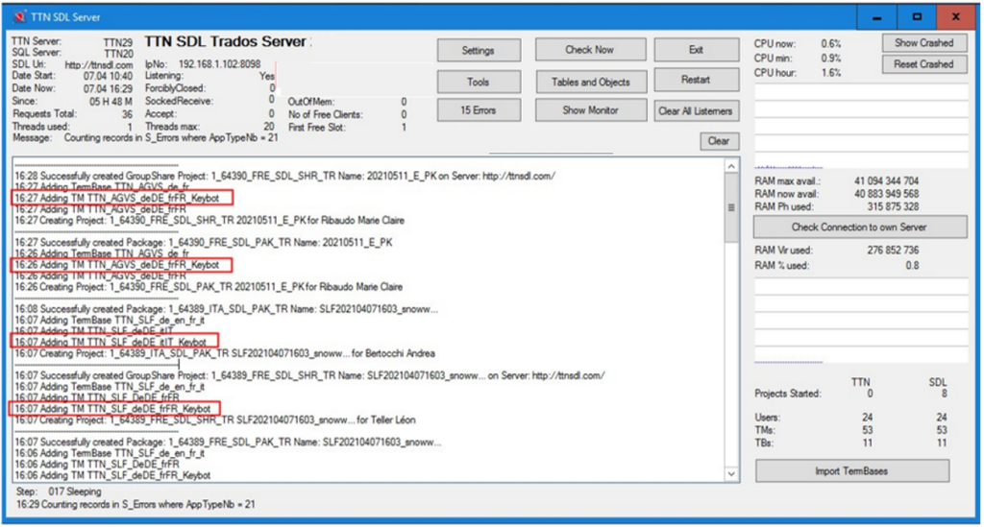The width and height of the screenshot is (984, 527).
Task: Clear the log with Clear button
Action: click(719, 141)
